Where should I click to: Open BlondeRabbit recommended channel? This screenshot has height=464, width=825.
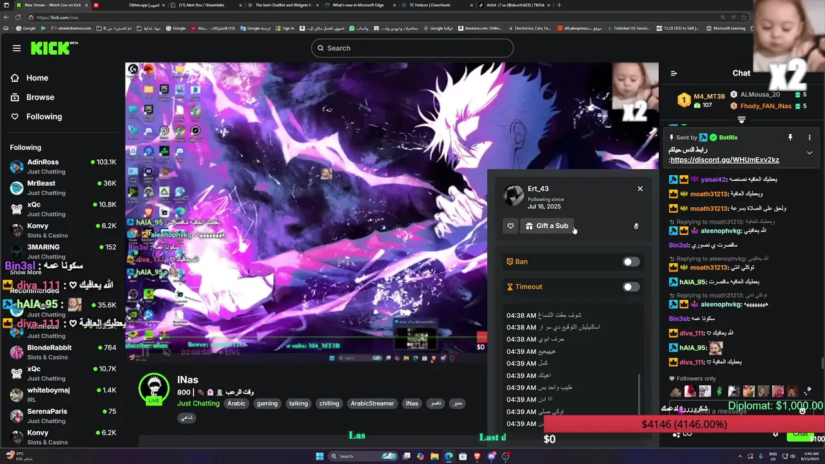click(63, 352)
